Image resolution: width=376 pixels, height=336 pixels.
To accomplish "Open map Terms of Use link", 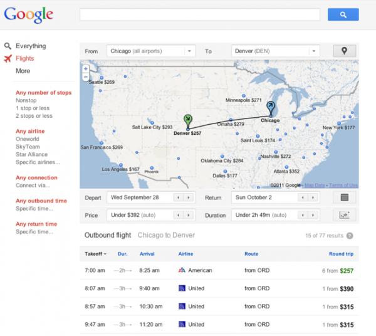I will [x=343, y=185].
